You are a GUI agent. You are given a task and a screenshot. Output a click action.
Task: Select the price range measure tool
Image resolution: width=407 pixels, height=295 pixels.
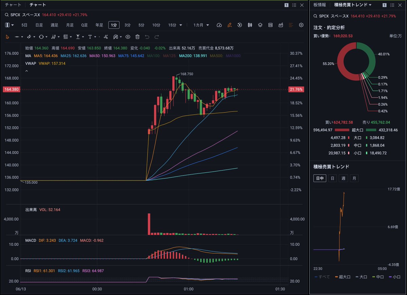[x=78, y=37]
